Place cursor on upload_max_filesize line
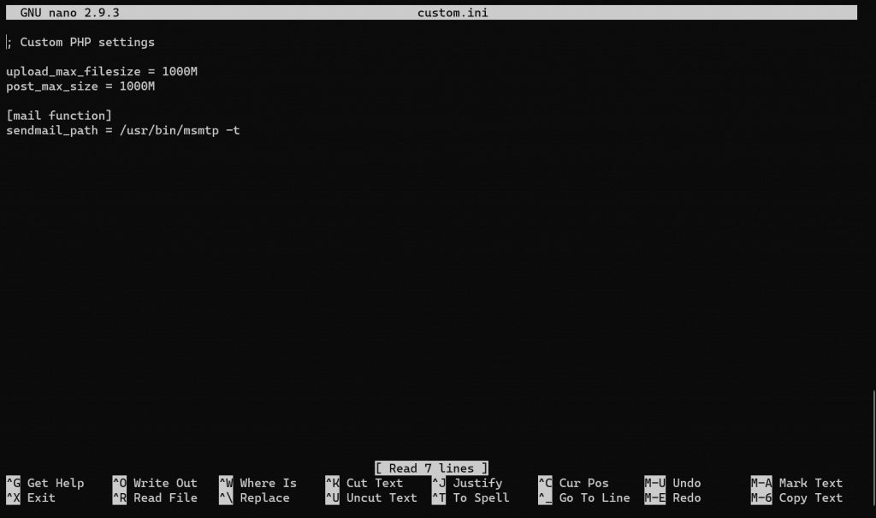Image resolution: width=876 pixels, height=518 pixels. pyautogui.click(x=102, y=72)
